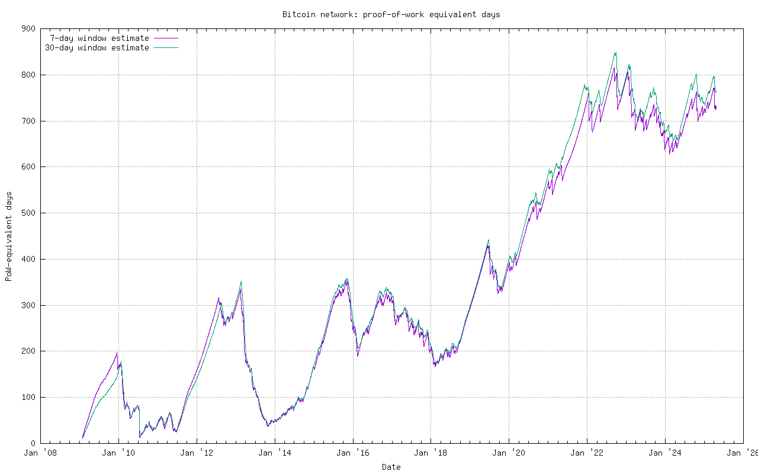Click the 'Date' x-axis label
The height and width of the screenshot is (474, 758).
pos(391,467)
